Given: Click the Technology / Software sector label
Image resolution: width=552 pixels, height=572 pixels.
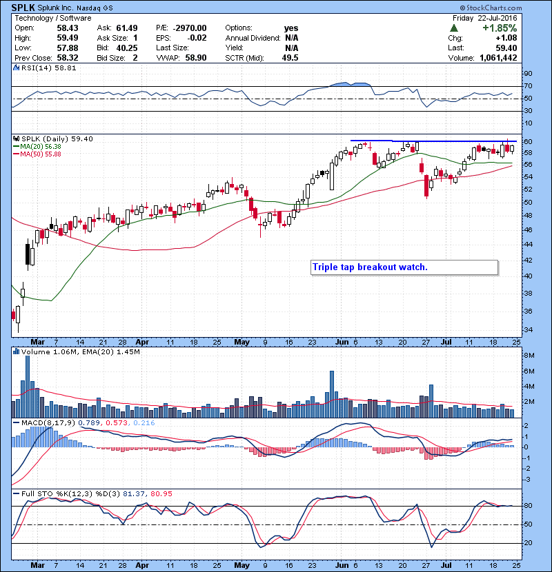Looking at the screenshot, I should [53, 18].
